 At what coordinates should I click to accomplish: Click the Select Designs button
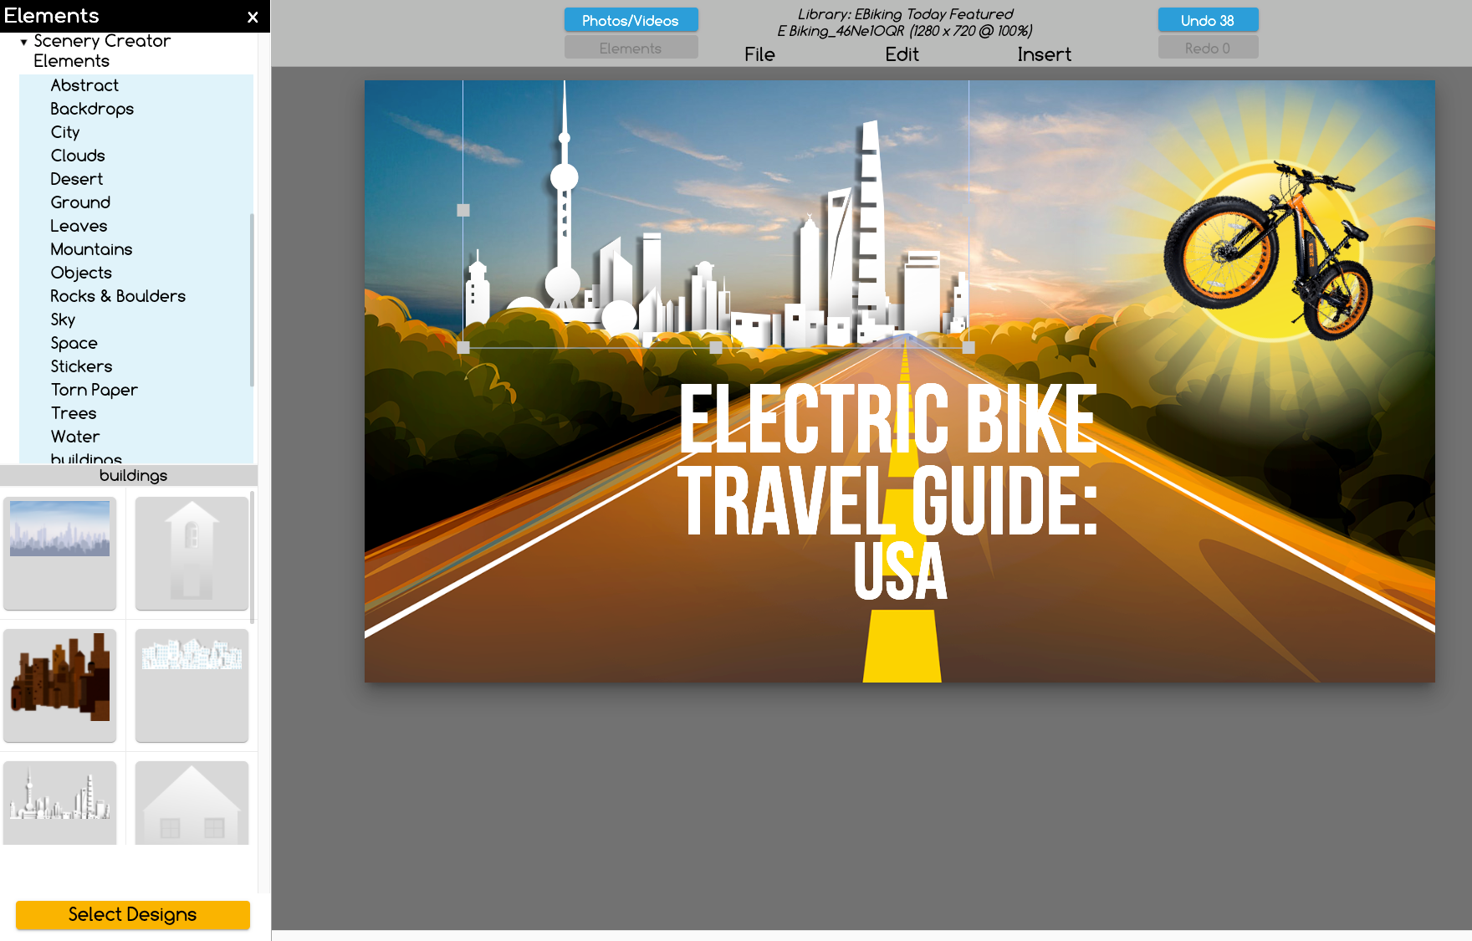click(x=133, y=914)
